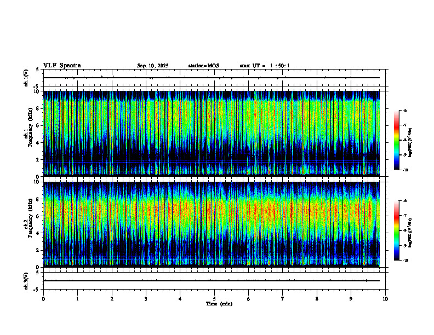Viewport: 434px width, 335px height.
Task: Click the time axis tick label '5'
Action: 214,299
